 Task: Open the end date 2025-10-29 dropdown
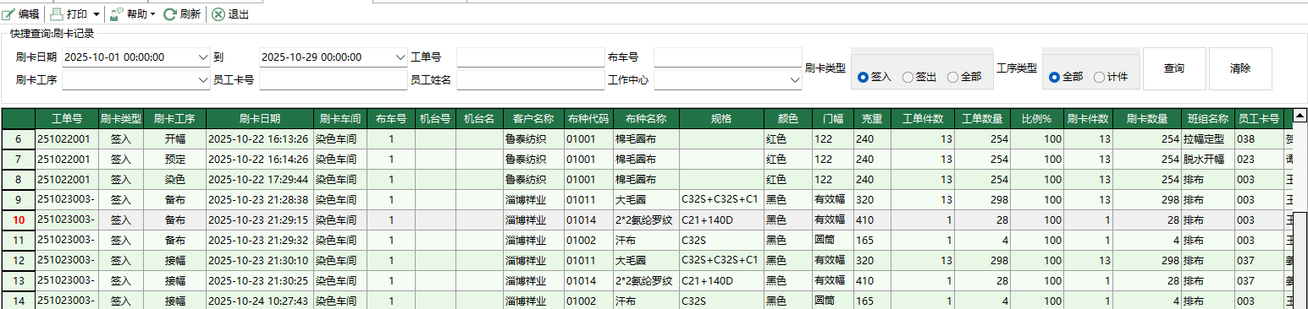click(x=400, y=57)
